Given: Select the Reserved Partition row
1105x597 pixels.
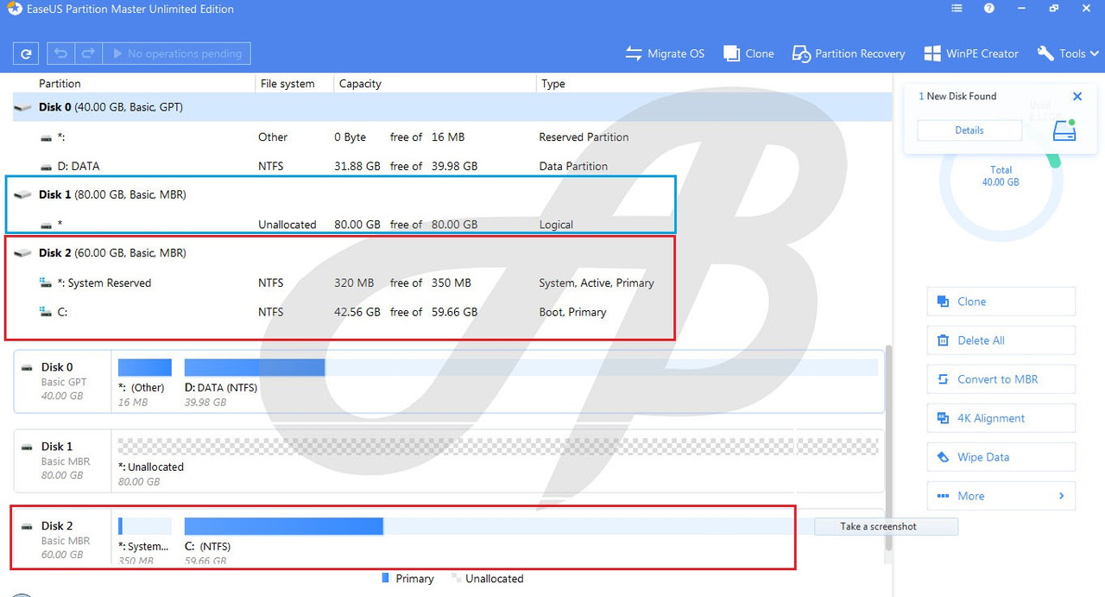Looking at the screenshot, I should point(452,137).
